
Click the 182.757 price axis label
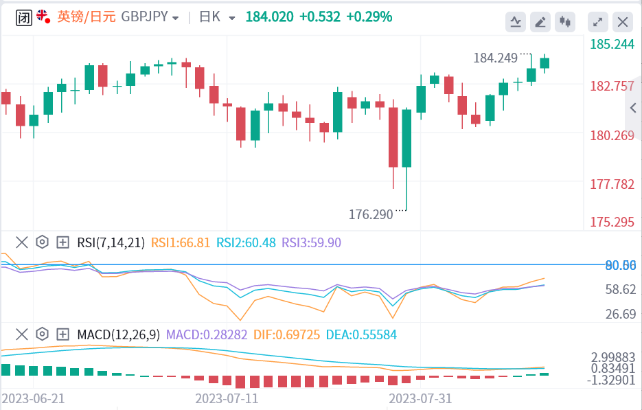tap(612, 87)
